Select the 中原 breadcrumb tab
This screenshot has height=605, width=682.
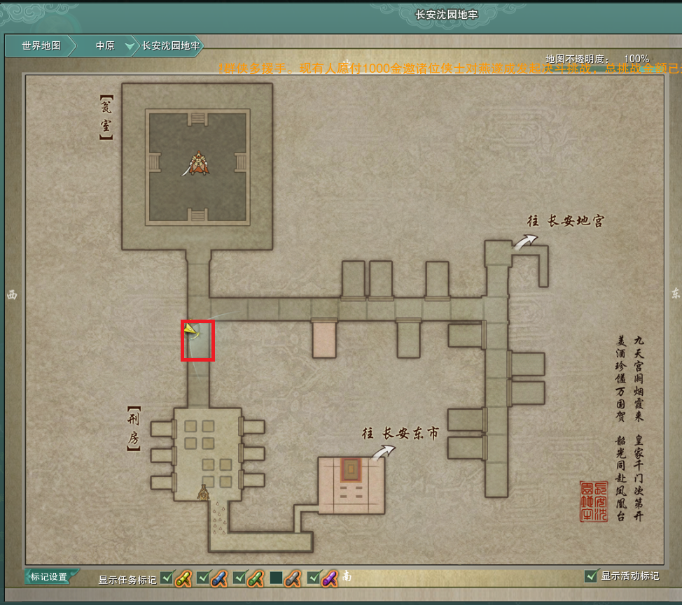pos(105,46)
